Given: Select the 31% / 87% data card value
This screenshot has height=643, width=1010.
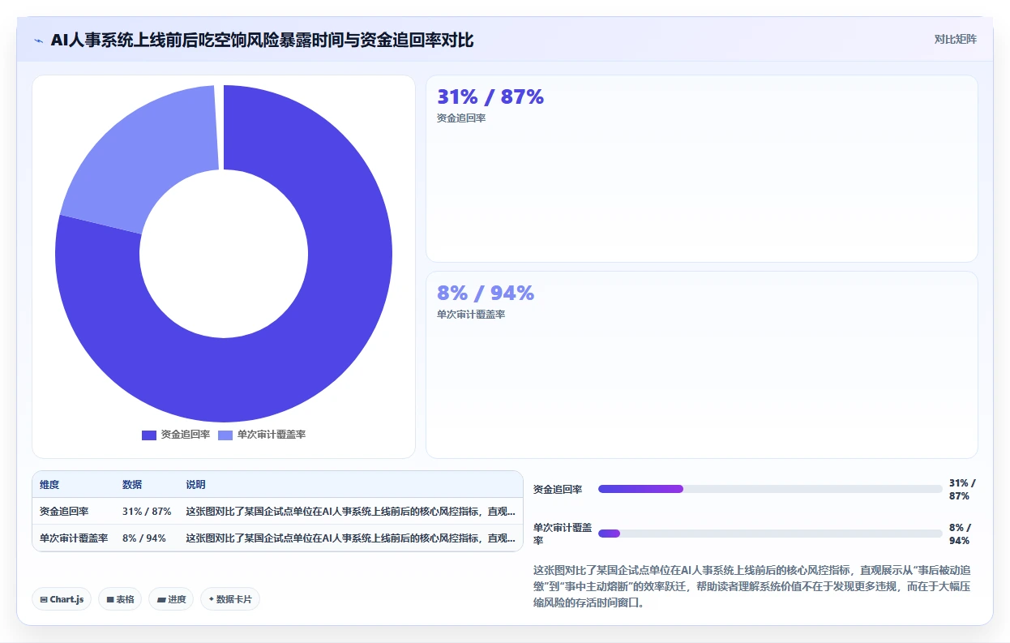Looking at the screenshot, I should click(490, 97).
